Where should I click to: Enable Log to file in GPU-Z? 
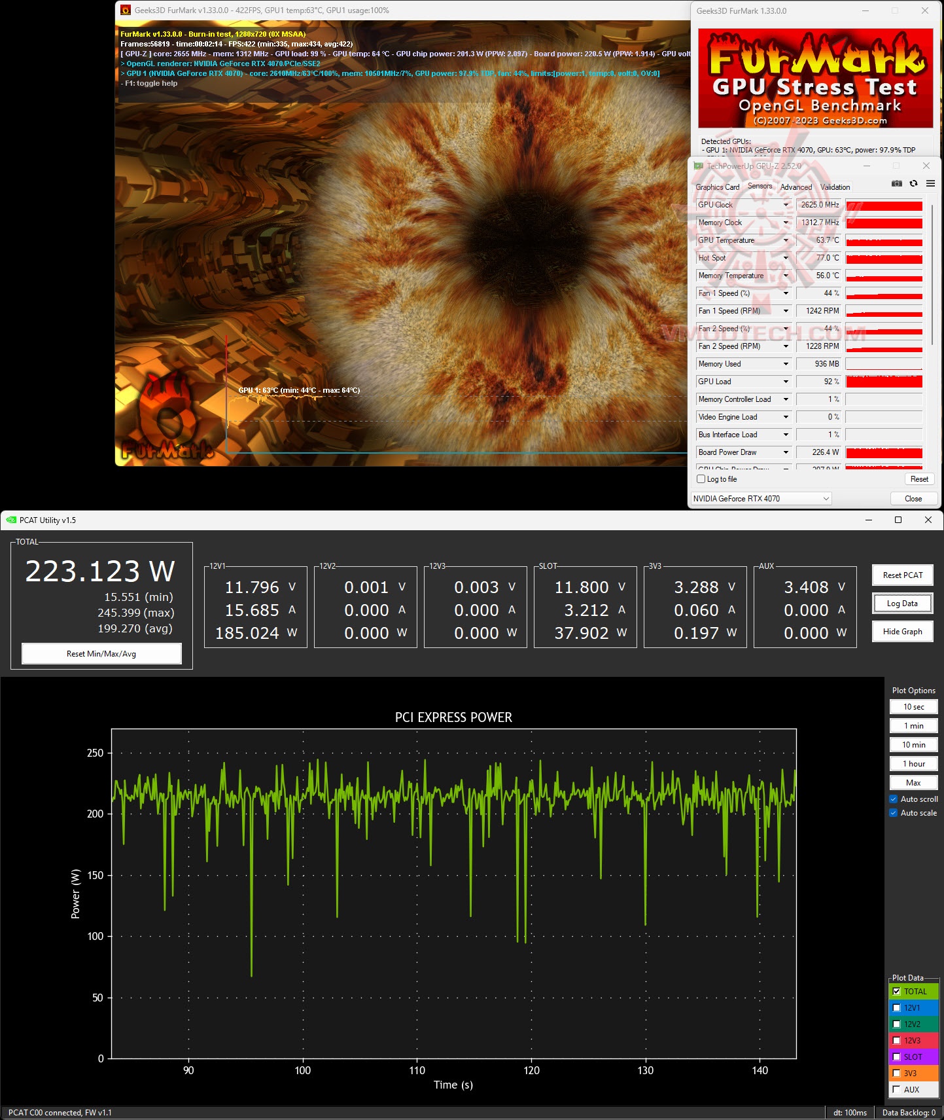tap(701, 479)
